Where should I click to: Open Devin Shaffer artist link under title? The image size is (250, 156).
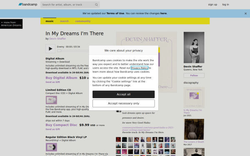click(57, 39)
